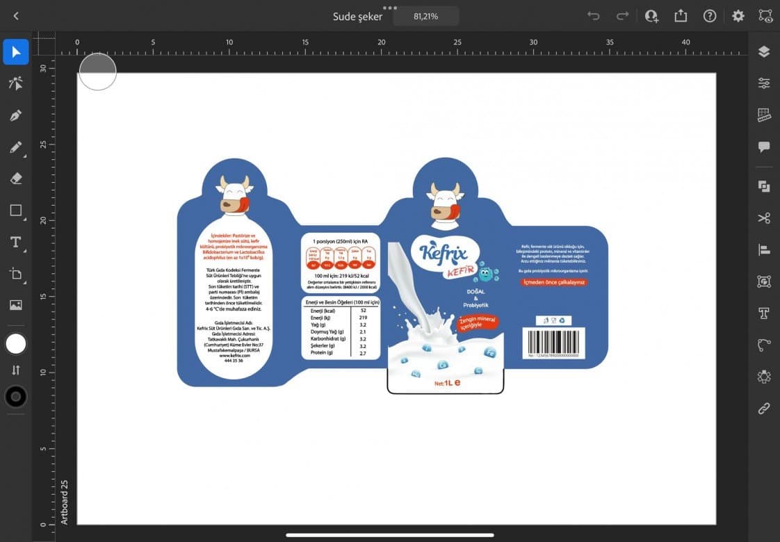Select the Selection arrow tool
Viewport: 780px width, 542px height.
[16, 52]
